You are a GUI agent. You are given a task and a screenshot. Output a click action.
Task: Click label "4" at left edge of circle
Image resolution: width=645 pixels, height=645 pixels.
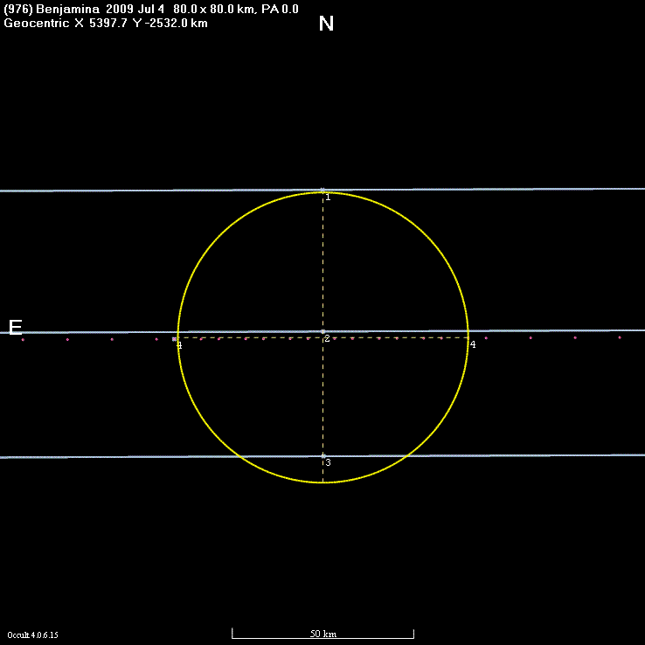tap(180, 345)
